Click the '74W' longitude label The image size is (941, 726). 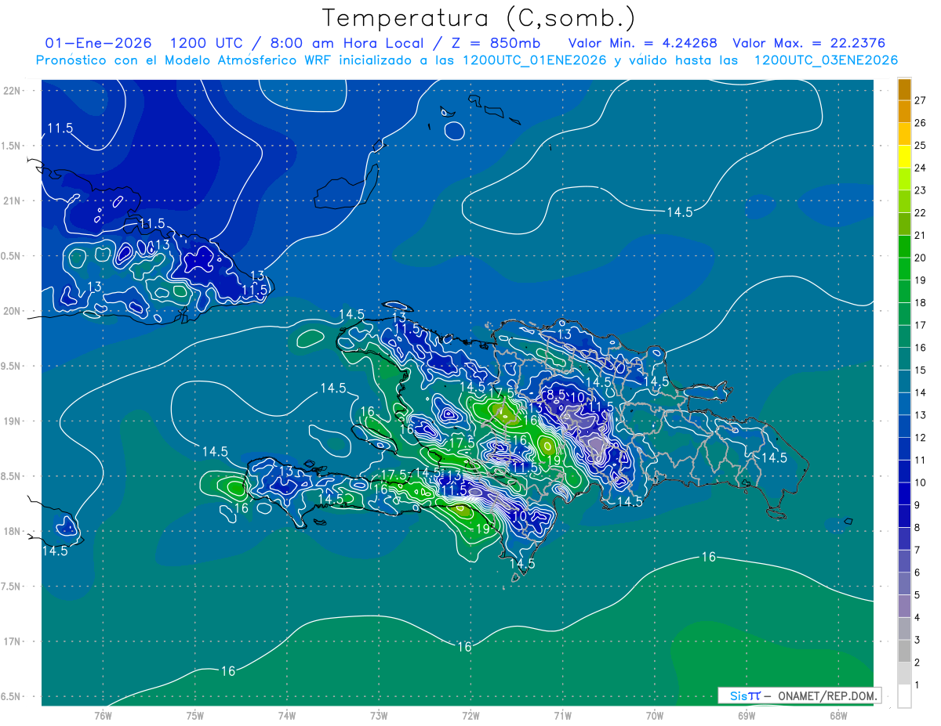[287, 715]
